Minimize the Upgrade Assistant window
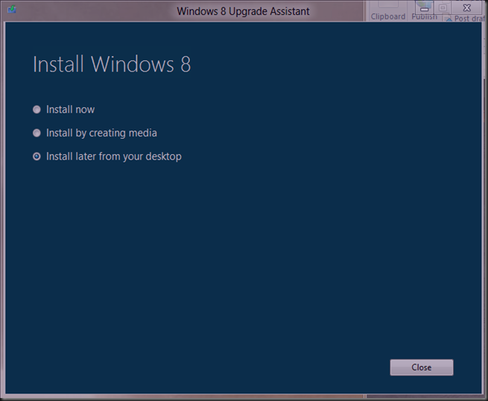 pyautogui.click(x=424, y=7)
